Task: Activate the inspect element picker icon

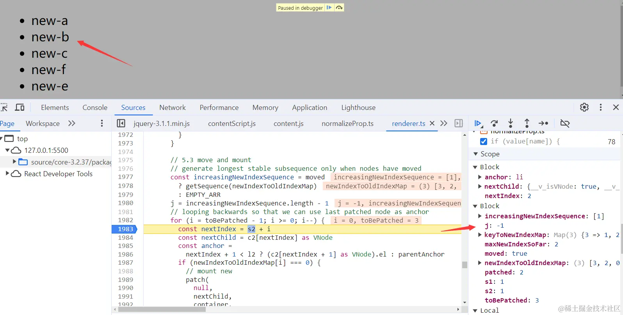Action: pos(4,107)
